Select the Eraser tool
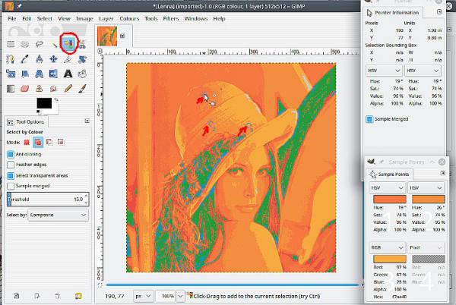Image resolution: width=456 pixels, height=305 pixels. pos(25,88)
